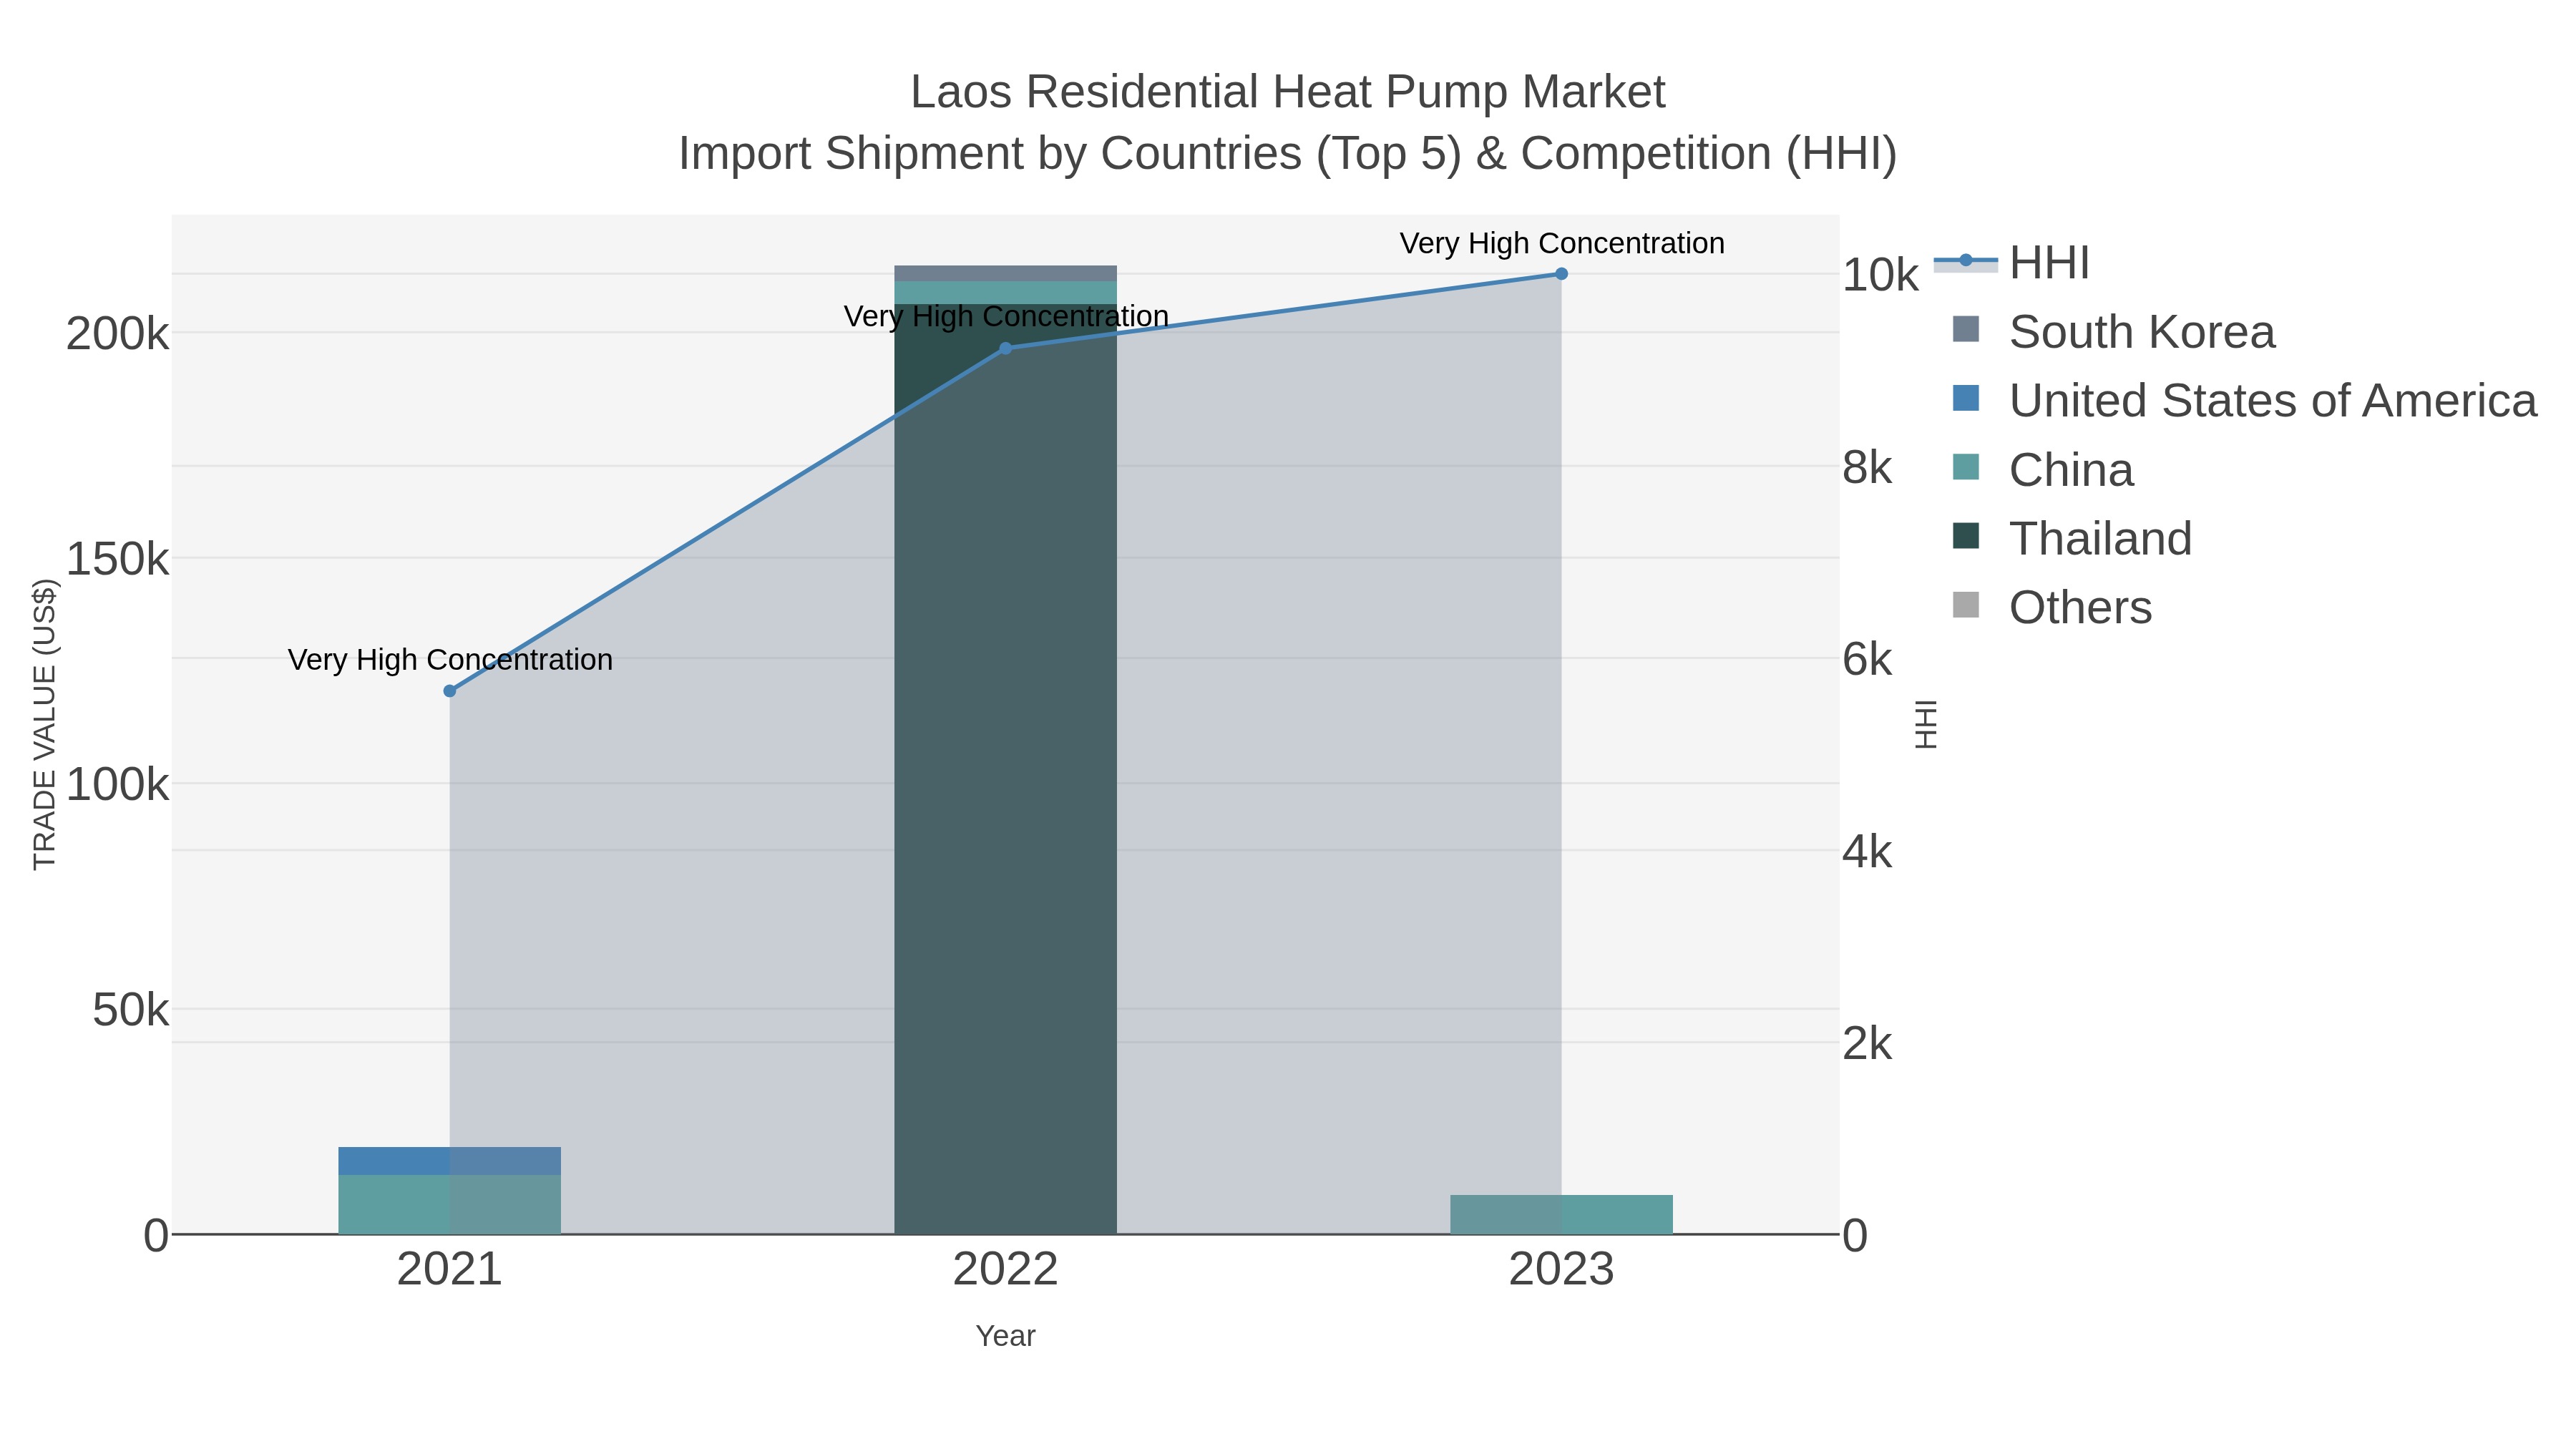Toggle Thailand legend entry
Viewport: 2576px width, 1449px height.
(x=2072, y=539)
